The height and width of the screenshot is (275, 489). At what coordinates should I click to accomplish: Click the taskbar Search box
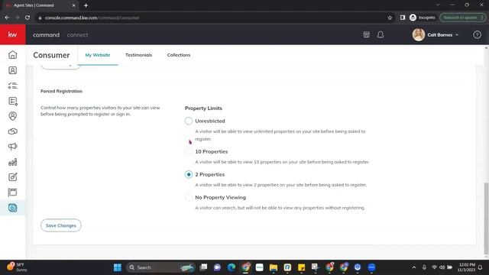pyautogui.click(x=161, y=267)
